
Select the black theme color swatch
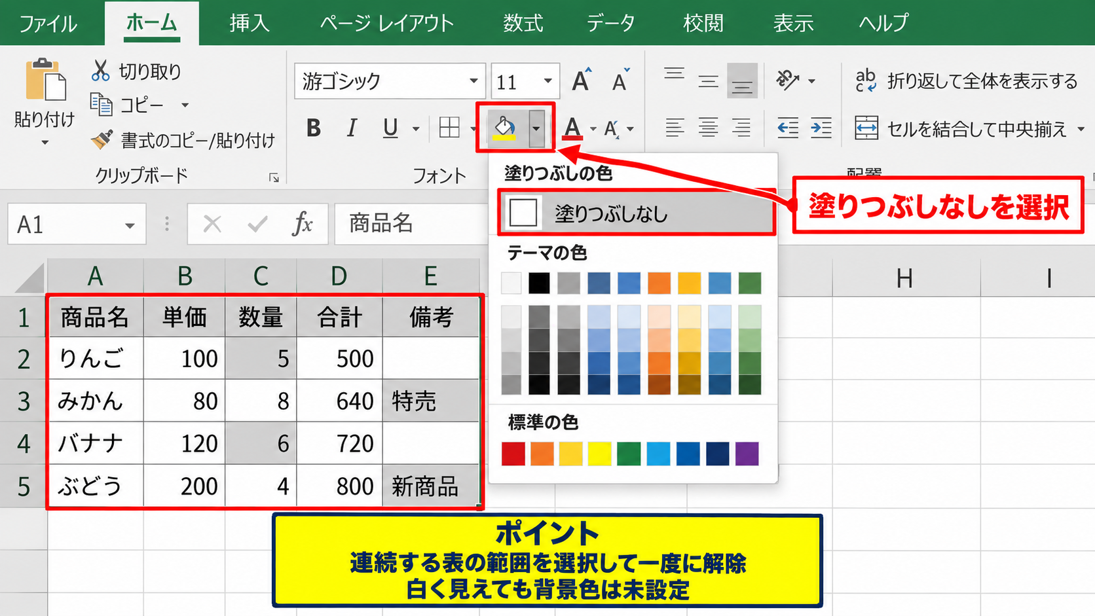point(539,283)
